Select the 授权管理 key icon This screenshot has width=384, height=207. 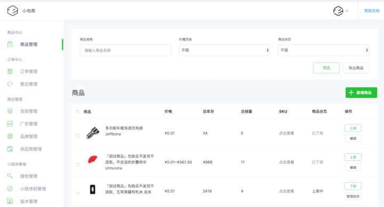click(10, 176)
